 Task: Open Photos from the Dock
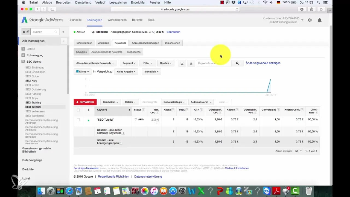coord(144,191)
